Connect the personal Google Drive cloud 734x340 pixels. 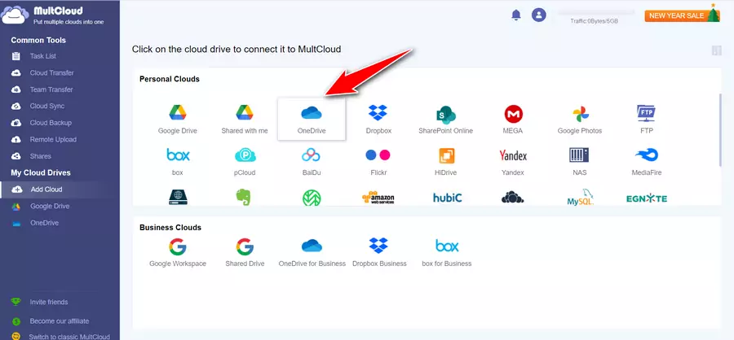coord(178,119)
